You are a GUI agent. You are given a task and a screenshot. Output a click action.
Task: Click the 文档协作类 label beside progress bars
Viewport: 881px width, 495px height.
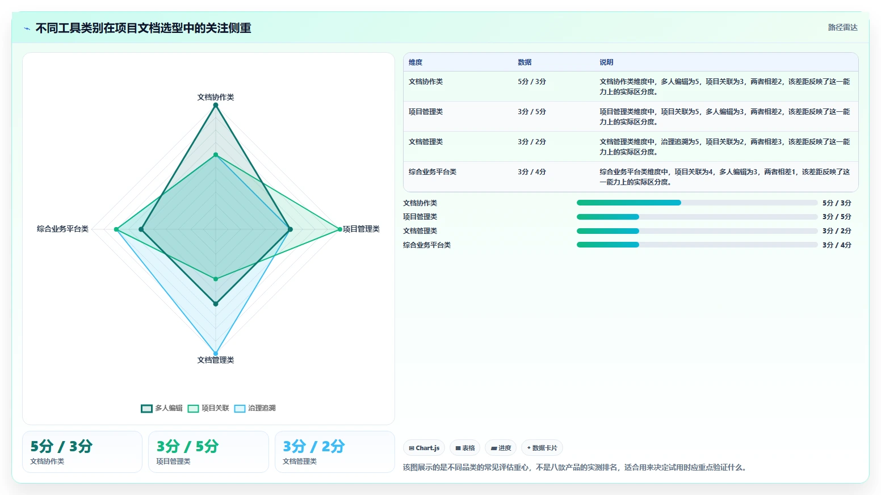[x=420, y=203]
